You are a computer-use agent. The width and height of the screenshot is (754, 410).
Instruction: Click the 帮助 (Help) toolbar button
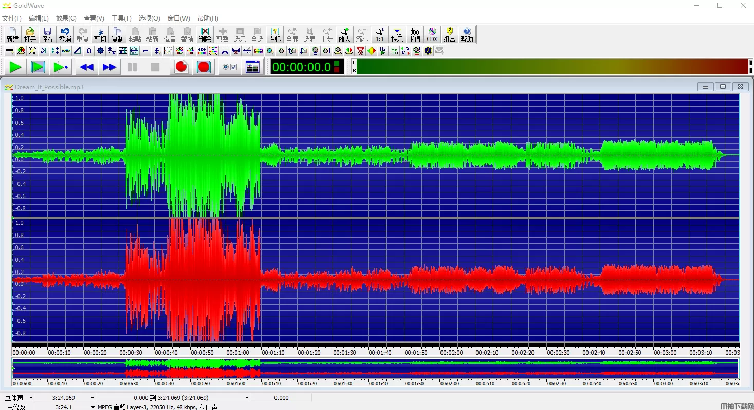coord(467,34)
